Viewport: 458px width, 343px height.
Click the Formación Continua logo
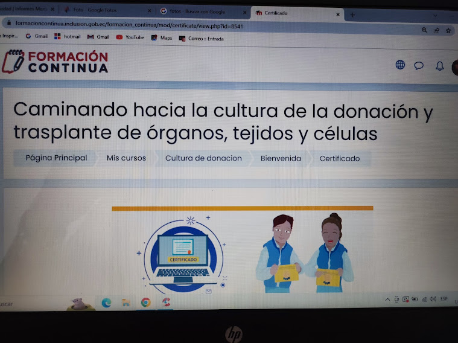tap(56, 62)
